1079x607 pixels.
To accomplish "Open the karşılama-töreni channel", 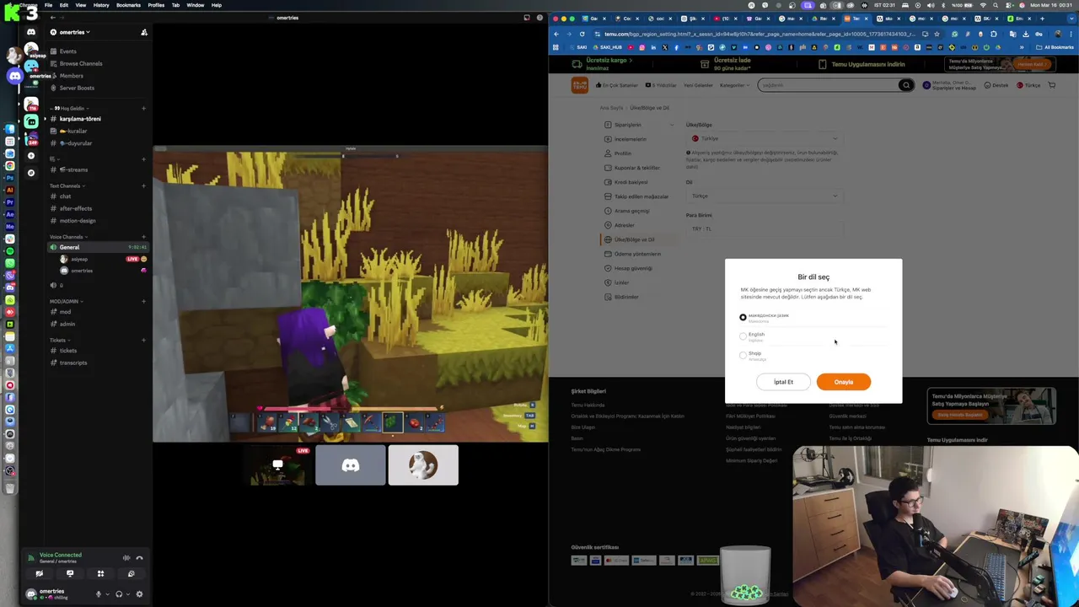I will pyautogui.click(x=79, y=119).
